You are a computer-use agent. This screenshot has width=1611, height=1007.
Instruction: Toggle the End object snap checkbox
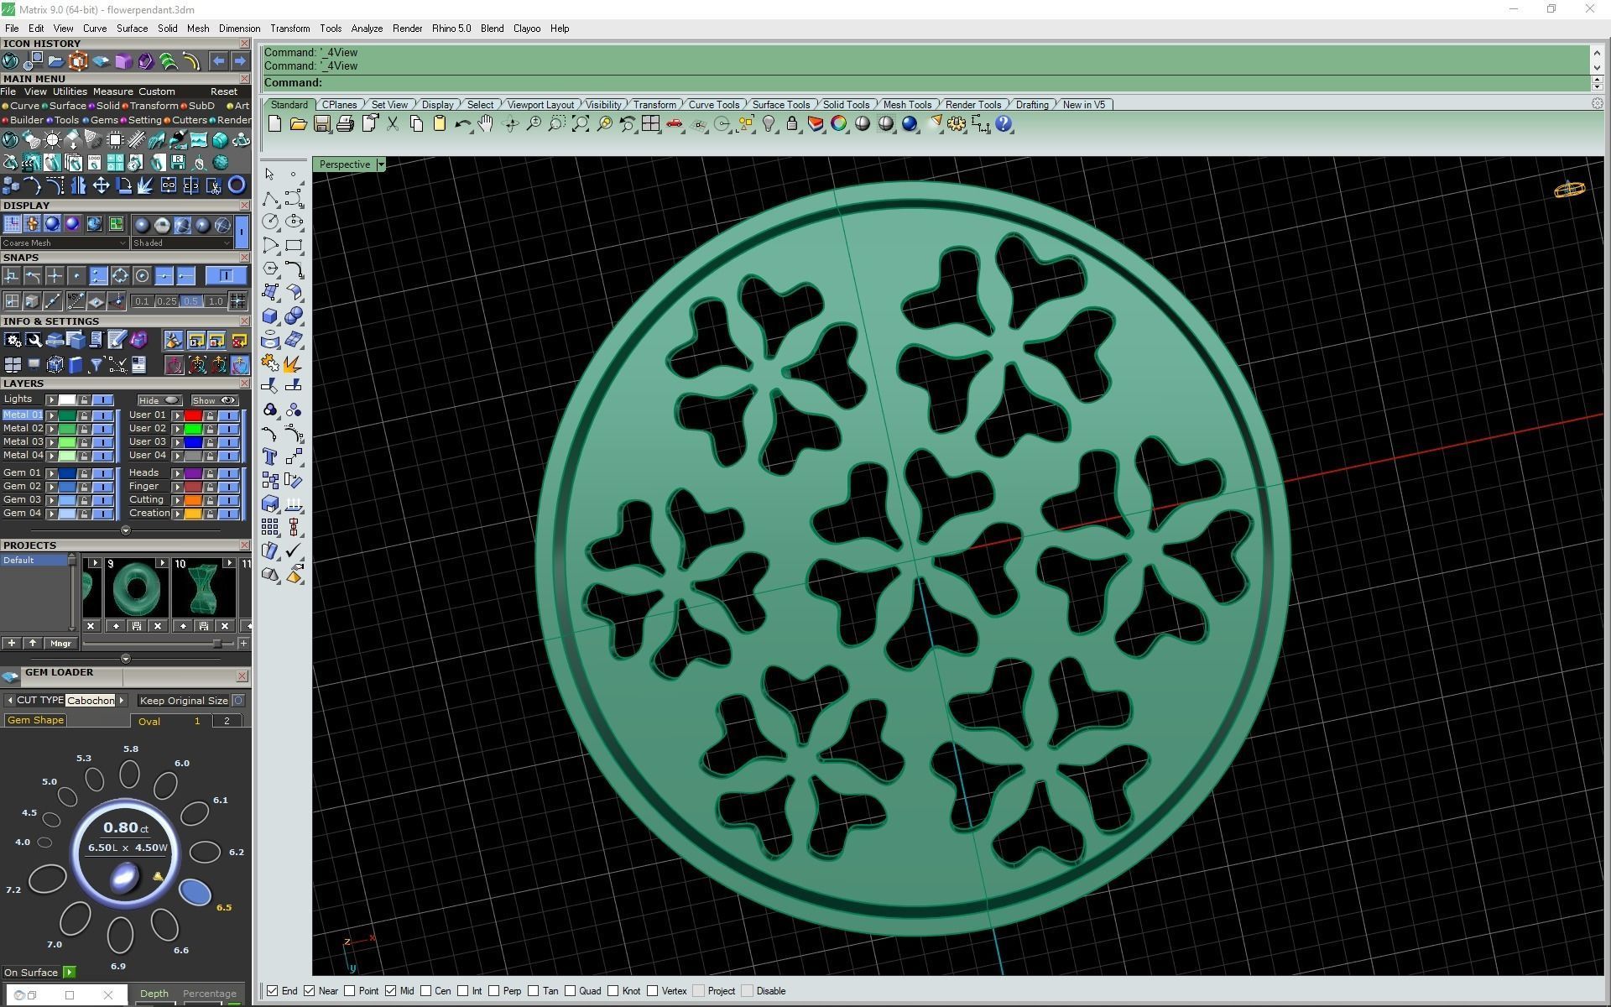(x=272, y=991)
